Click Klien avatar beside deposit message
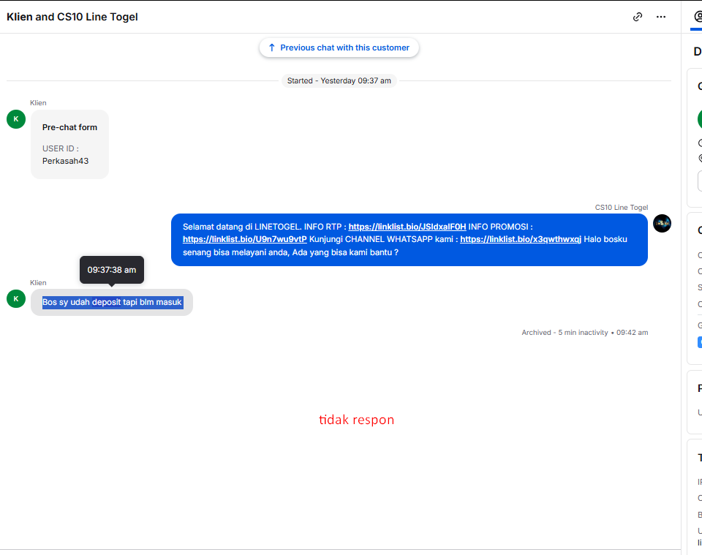The image size is (702, 555). [16, 298]
